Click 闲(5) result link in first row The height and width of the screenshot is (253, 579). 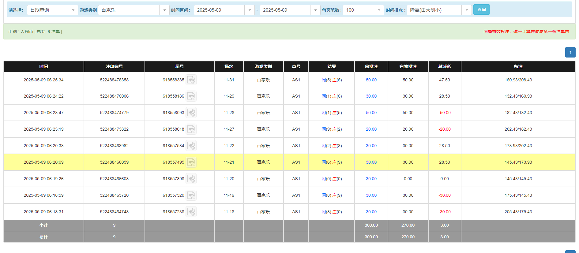[x=326, y=80]
